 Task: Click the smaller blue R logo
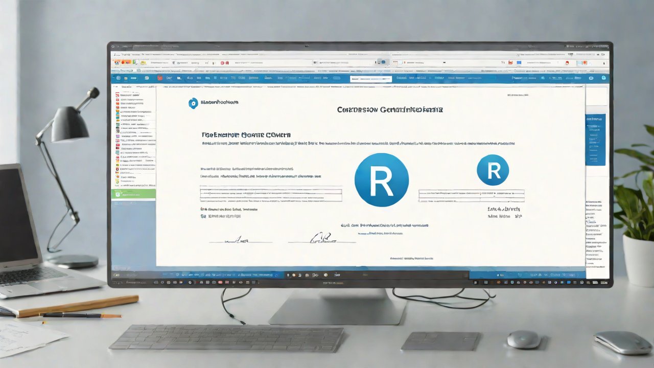pyautogui.click(x=493, y=169)
